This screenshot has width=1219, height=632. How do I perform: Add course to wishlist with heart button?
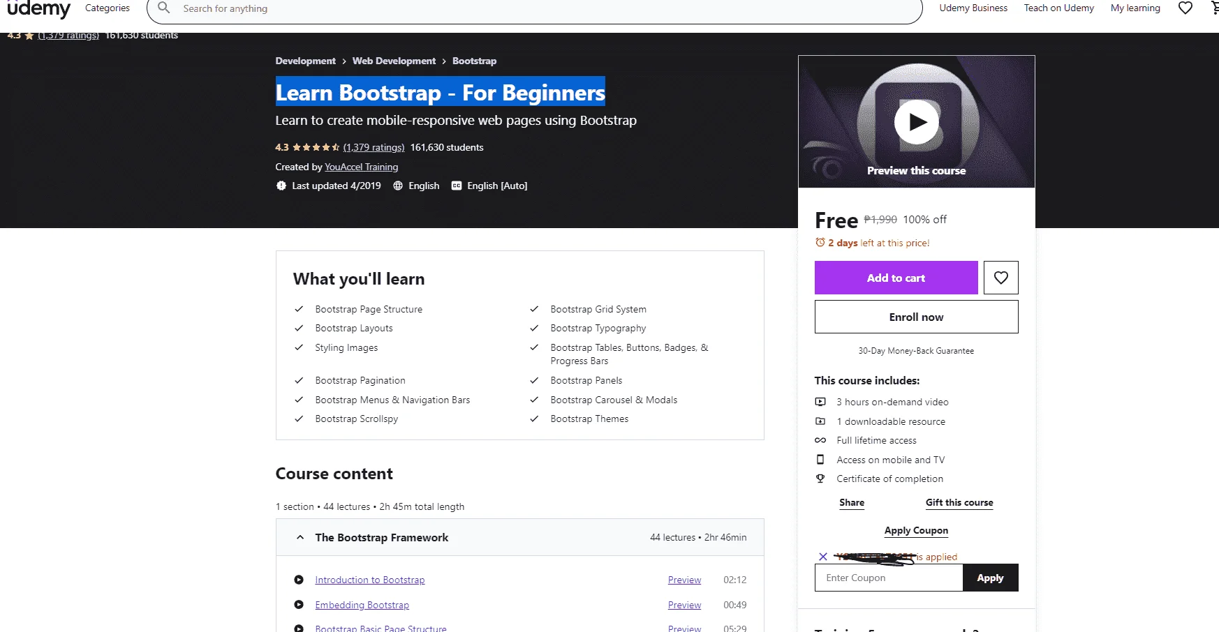pyautogui.click(x=1001, y=278)
